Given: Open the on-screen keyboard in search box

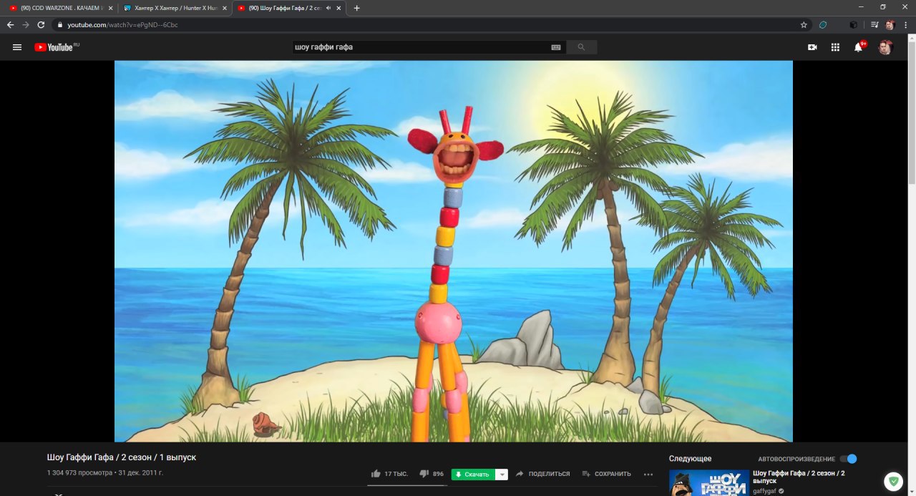Looking at the screenshot, I should click(x=556, y=47).
